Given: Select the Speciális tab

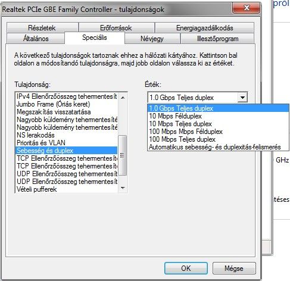Looking at the screenshot, I should tap(95, 38).
